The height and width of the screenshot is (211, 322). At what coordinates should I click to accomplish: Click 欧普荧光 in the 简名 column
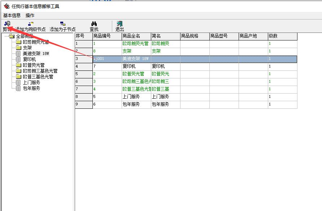166,74
